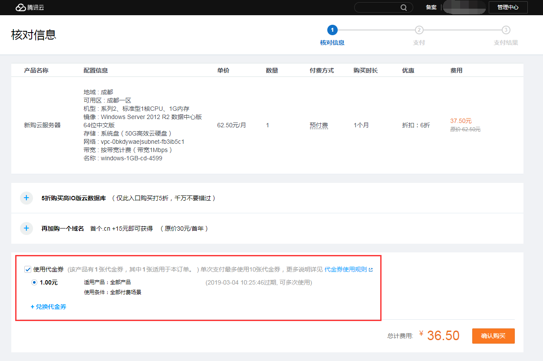The image size is (543, 361).
Task: Click the 预付费 payment method text
Action: (x=319, y=125)
